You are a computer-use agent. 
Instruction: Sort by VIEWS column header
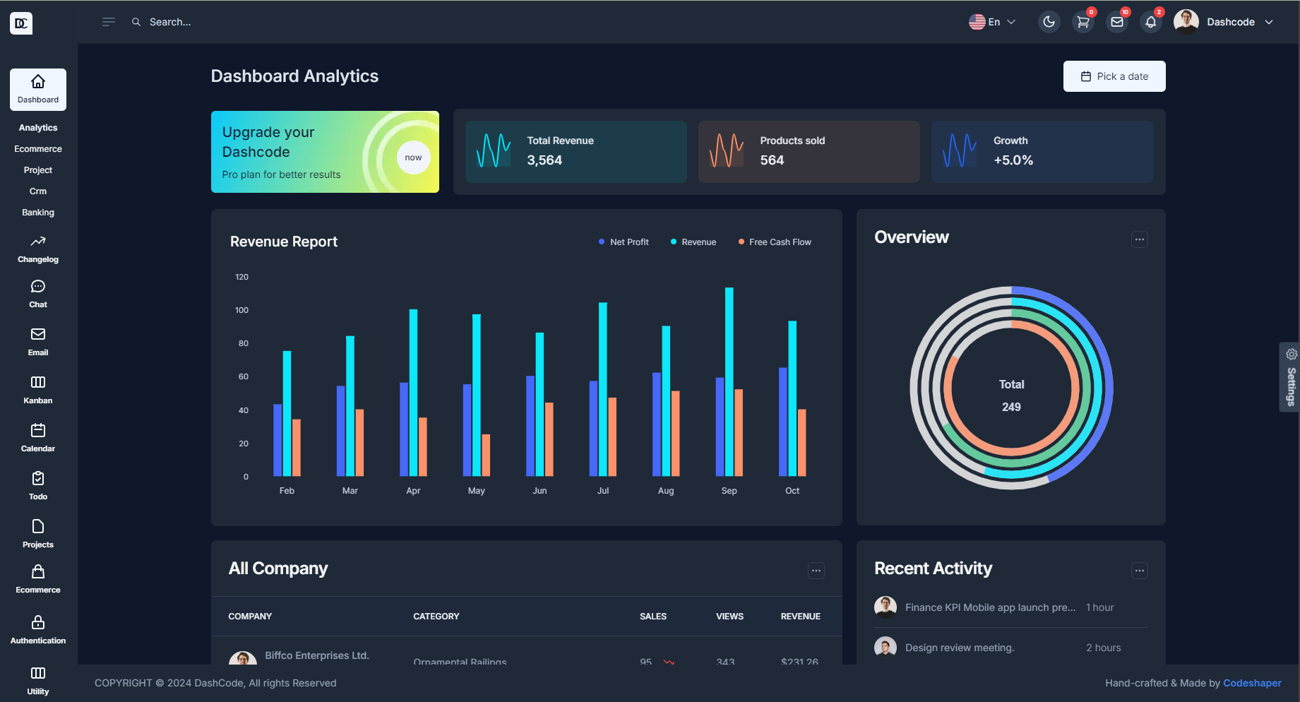(729, 617)
